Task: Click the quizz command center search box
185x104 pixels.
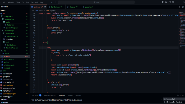Action: tap(96, 2)
